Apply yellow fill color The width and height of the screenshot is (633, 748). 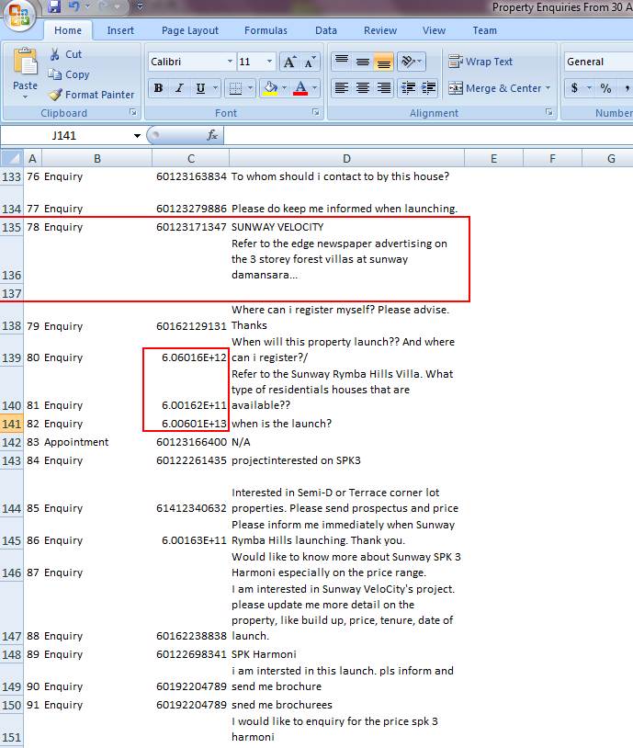(x=270, y=88)
